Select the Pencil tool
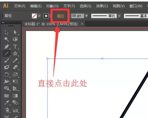This screenshot has height=118, width=148. 15,60
